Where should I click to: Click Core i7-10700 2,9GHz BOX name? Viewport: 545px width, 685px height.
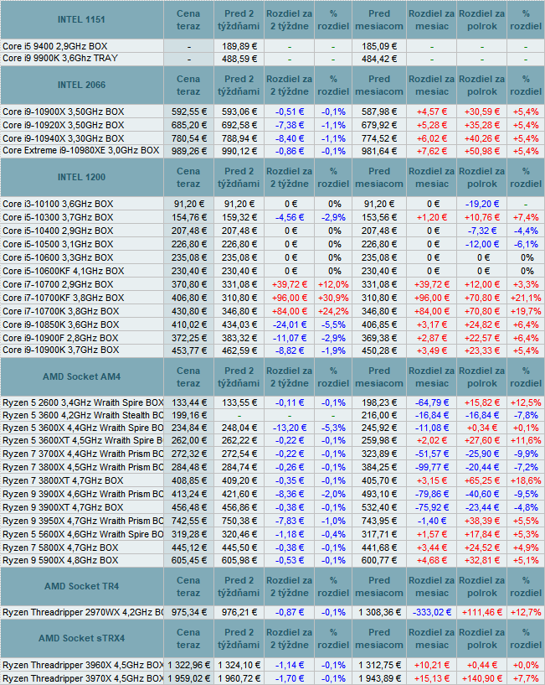tap(58, 284)
